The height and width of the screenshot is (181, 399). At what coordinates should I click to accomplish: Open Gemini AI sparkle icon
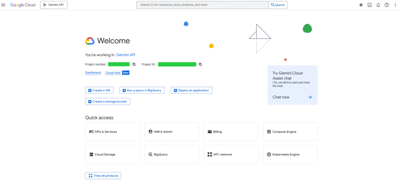[361, 5]
